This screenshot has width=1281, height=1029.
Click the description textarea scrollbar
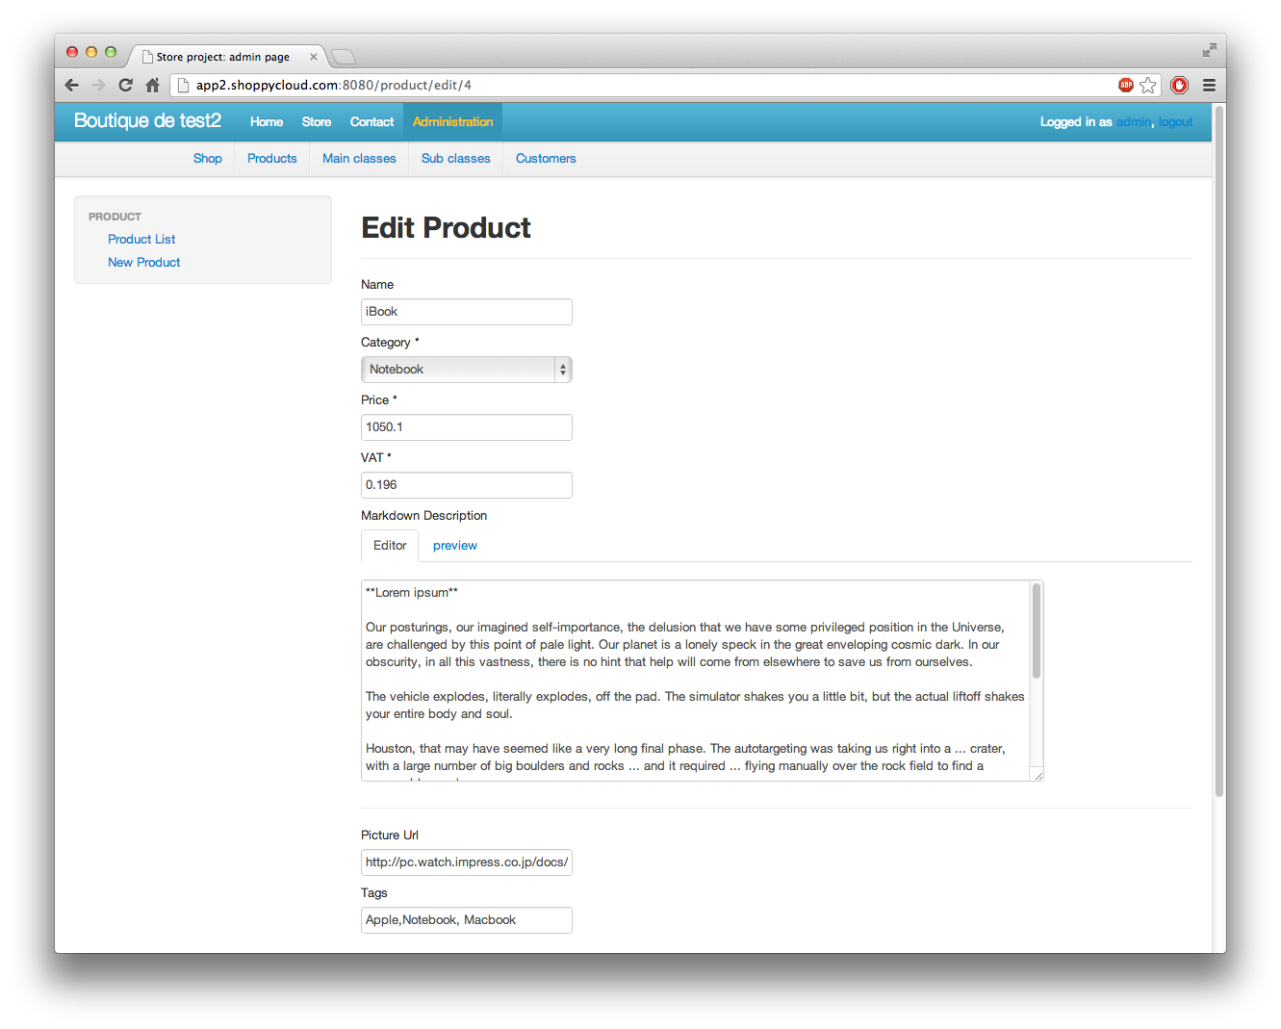click(x=1037, y=631)
